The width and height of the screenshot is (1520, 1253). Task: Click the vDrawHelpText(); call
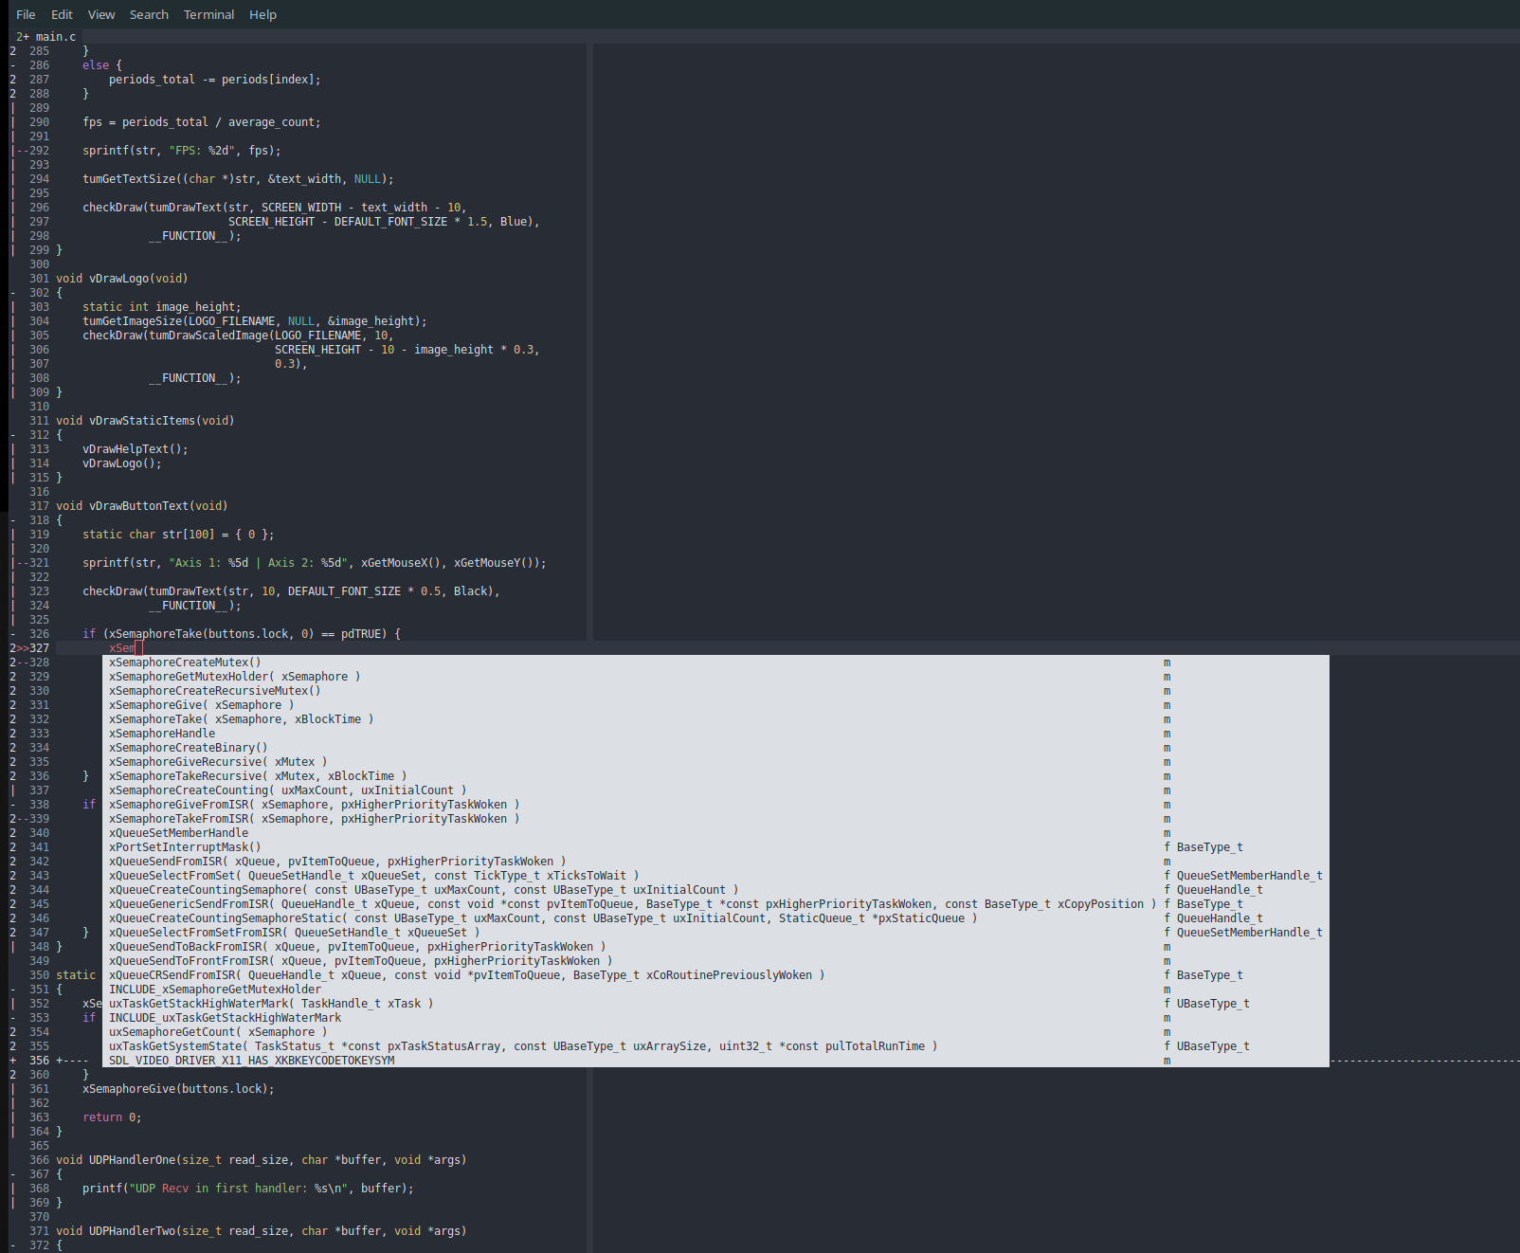(136, 449)
